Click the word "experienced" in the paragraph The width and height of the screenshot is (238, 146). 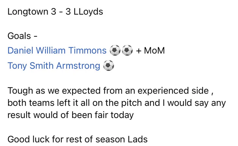163,91
